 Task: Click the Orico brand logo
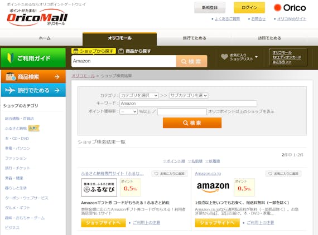click(290, 8)
